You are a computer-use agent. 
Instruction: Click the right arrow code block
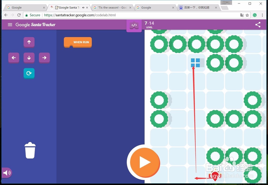coord(44,58)
